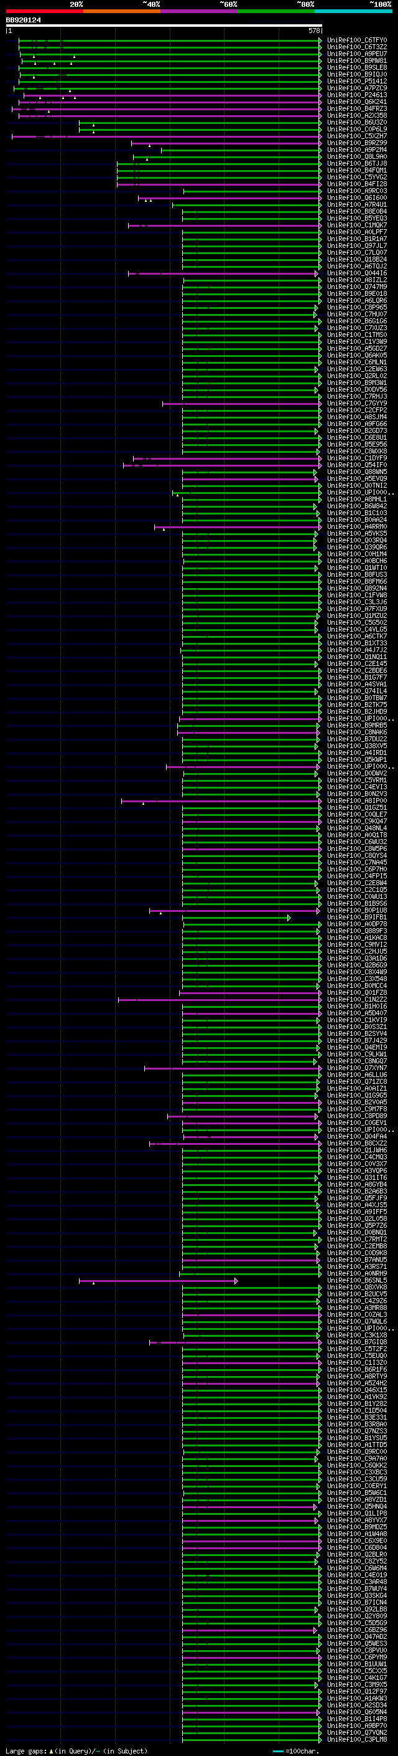The height and width of the screenshot is (1756, 398).
Task: Select label UniRef100_C7HU07
Action: tap(356, 314)
